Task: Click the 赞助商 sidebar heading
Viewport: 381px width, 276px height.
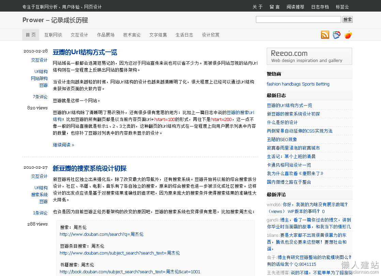Action: click(x=274, y=74)
